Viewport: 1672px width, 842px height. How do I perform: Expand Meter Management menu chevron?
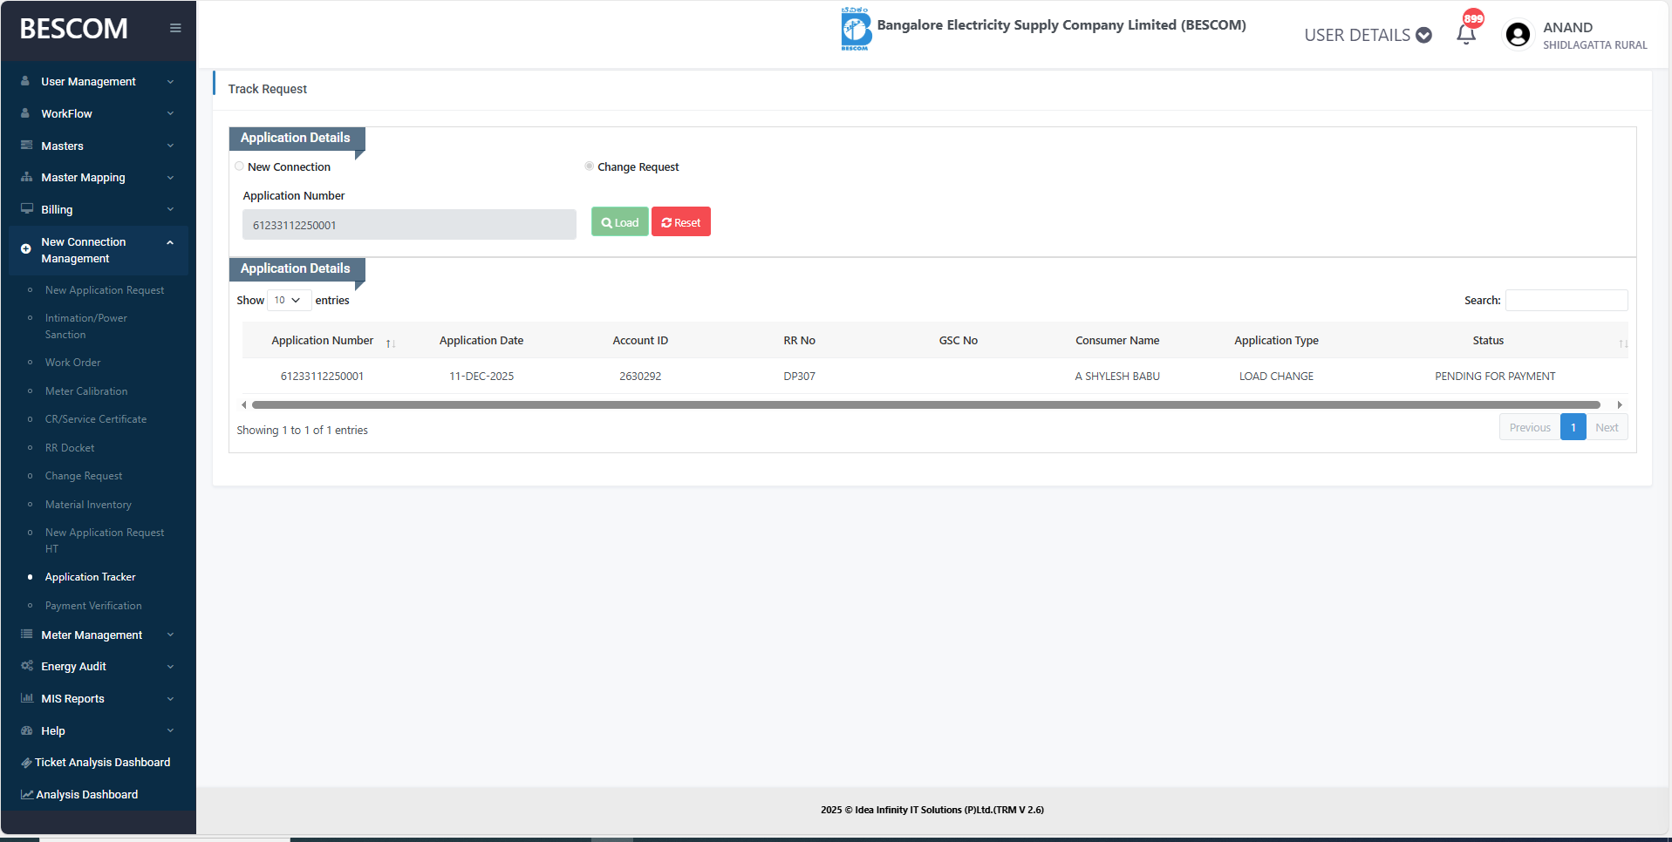170,635
